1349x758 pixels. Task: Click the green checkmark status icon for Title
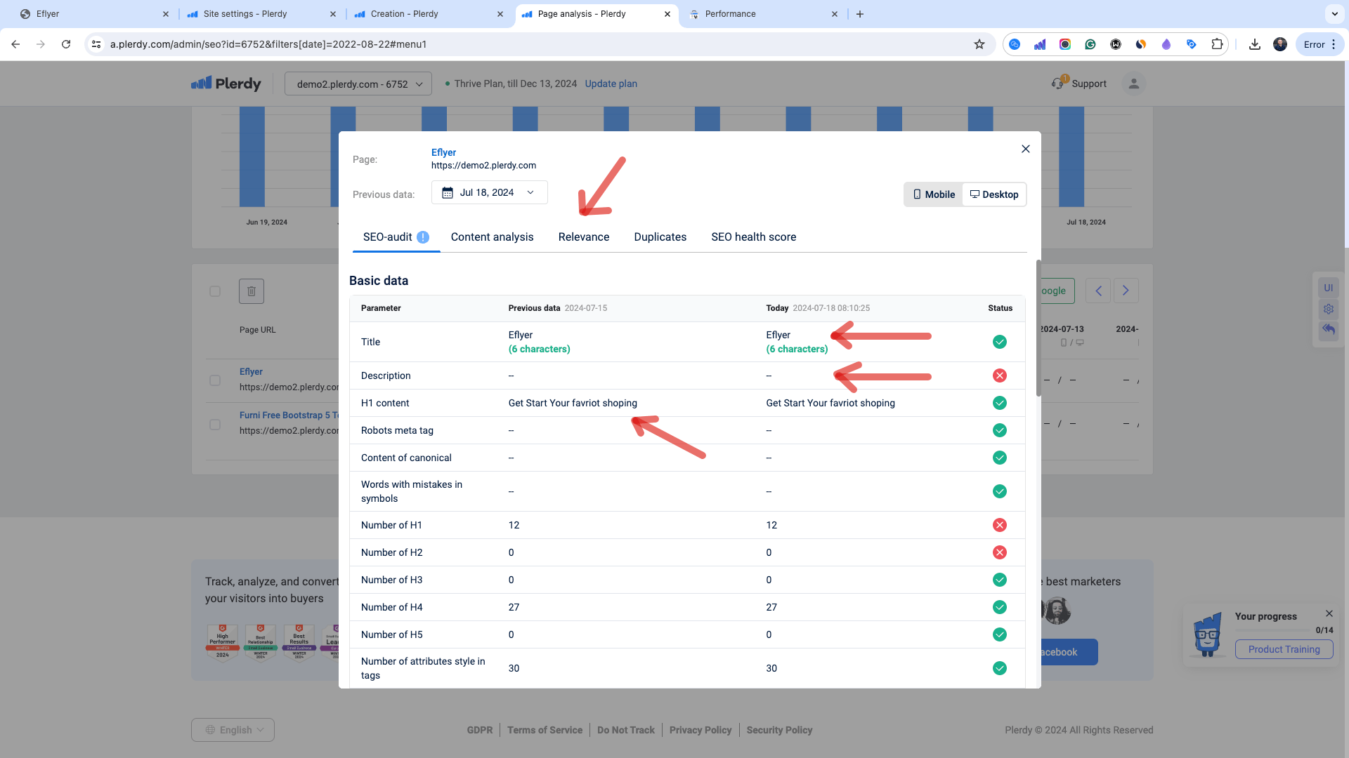pos(999,342)
